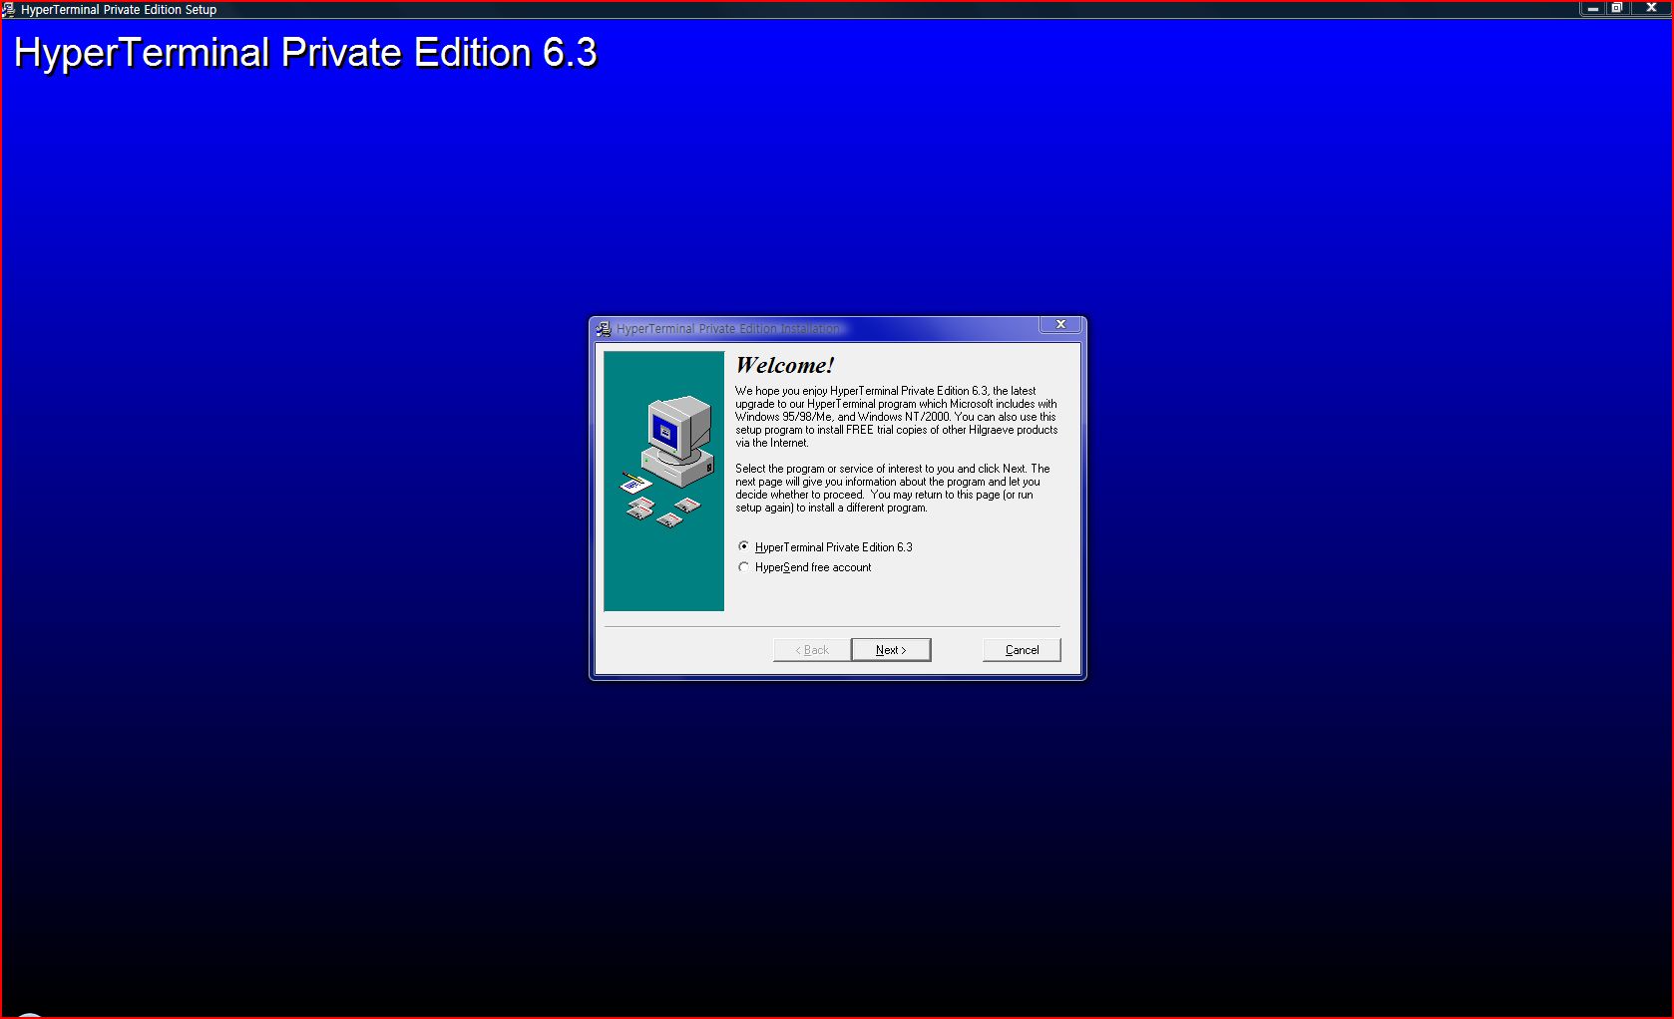Click the HyperTerminal Private Edition 6.3 banner text
Screen dimensions: 1674x1019
coord(305,53)
